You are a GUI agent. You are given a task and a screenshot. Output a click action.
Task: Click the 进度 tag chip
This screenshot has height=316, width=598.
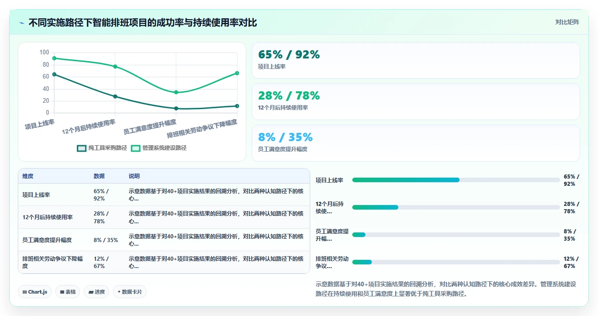pos(96,292)
